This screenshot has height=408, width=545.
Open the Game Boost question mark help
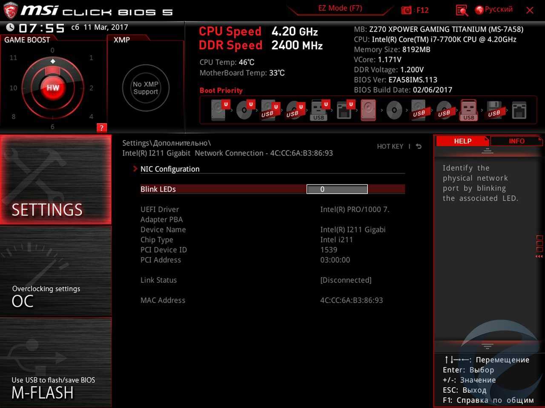click(x=101, y=128)
